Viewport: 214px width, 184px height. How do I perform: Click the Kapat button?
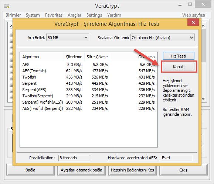point(179,67)
